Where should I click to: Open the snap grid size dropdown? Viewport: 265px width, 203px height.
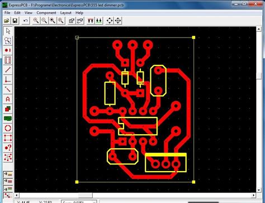point(79,202)
